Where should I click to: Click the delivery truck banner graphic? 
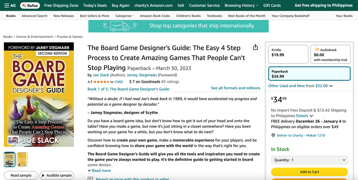tap(120, 26)
